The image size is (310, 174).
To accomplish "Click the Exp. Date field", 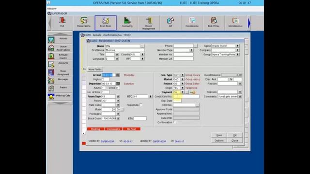I will click(x=177, y=101).
